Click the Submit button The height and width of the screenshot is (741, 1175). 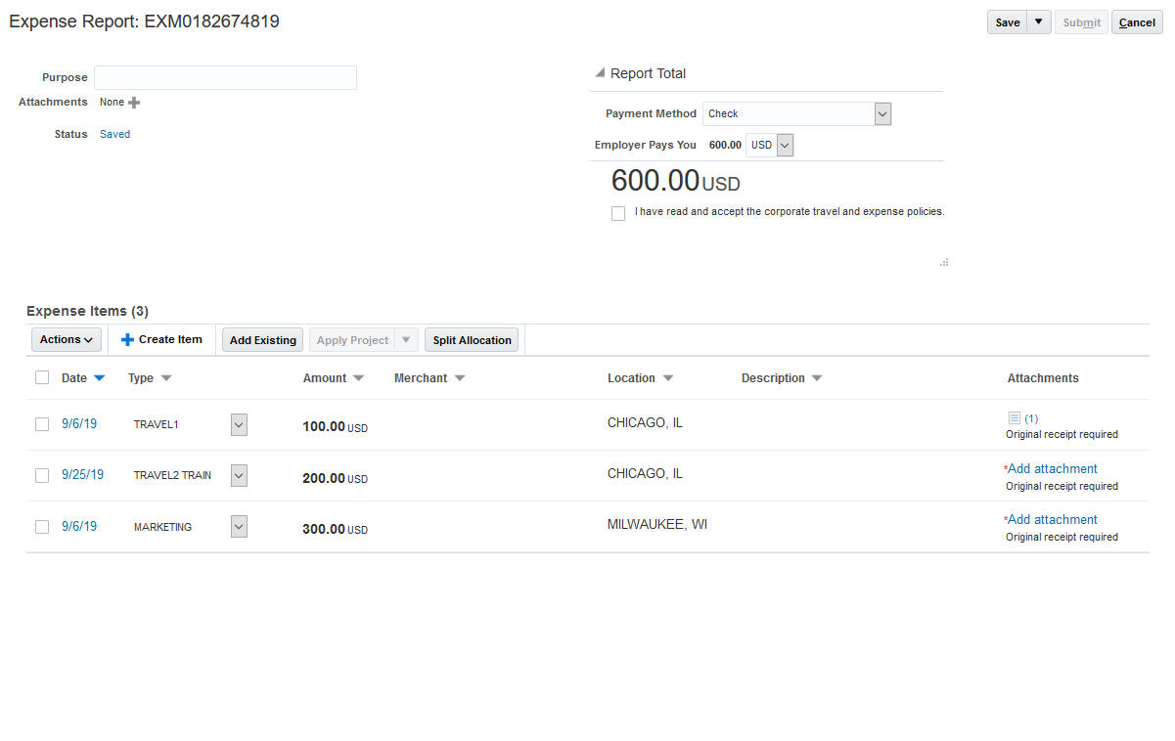pyautogui.click(x=1081, y=22)
